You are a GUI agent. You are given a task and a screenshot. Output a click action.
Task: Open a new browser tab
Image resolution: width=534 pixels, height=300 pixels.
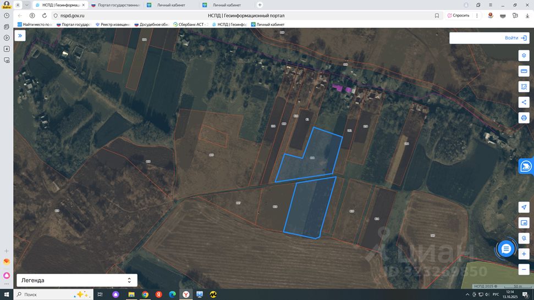point(260,5)
